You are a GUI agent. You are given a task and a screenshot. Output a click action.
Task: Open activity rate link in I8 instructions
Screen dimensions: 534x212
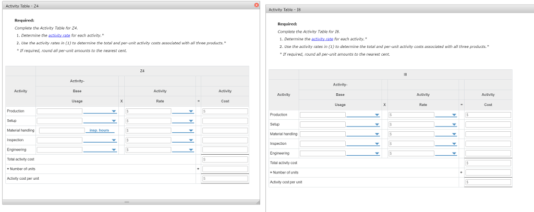click(x=322, y=39)
